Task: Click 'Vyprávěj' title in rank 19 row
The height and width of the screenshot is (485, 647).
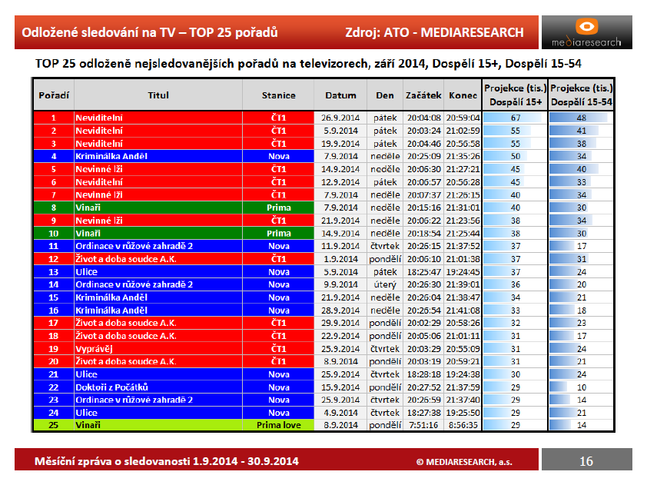Action: [x=94, y=349]
